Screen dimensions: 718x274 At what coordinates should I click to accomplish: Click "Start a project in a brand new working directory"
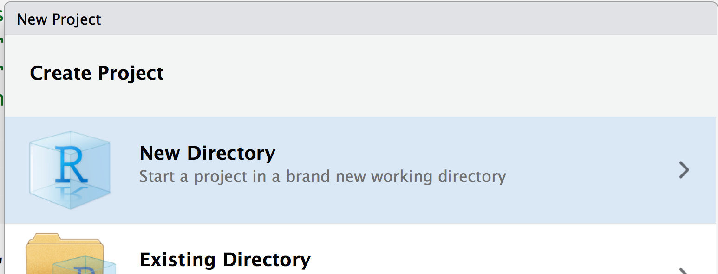click(x=323, y=177)
